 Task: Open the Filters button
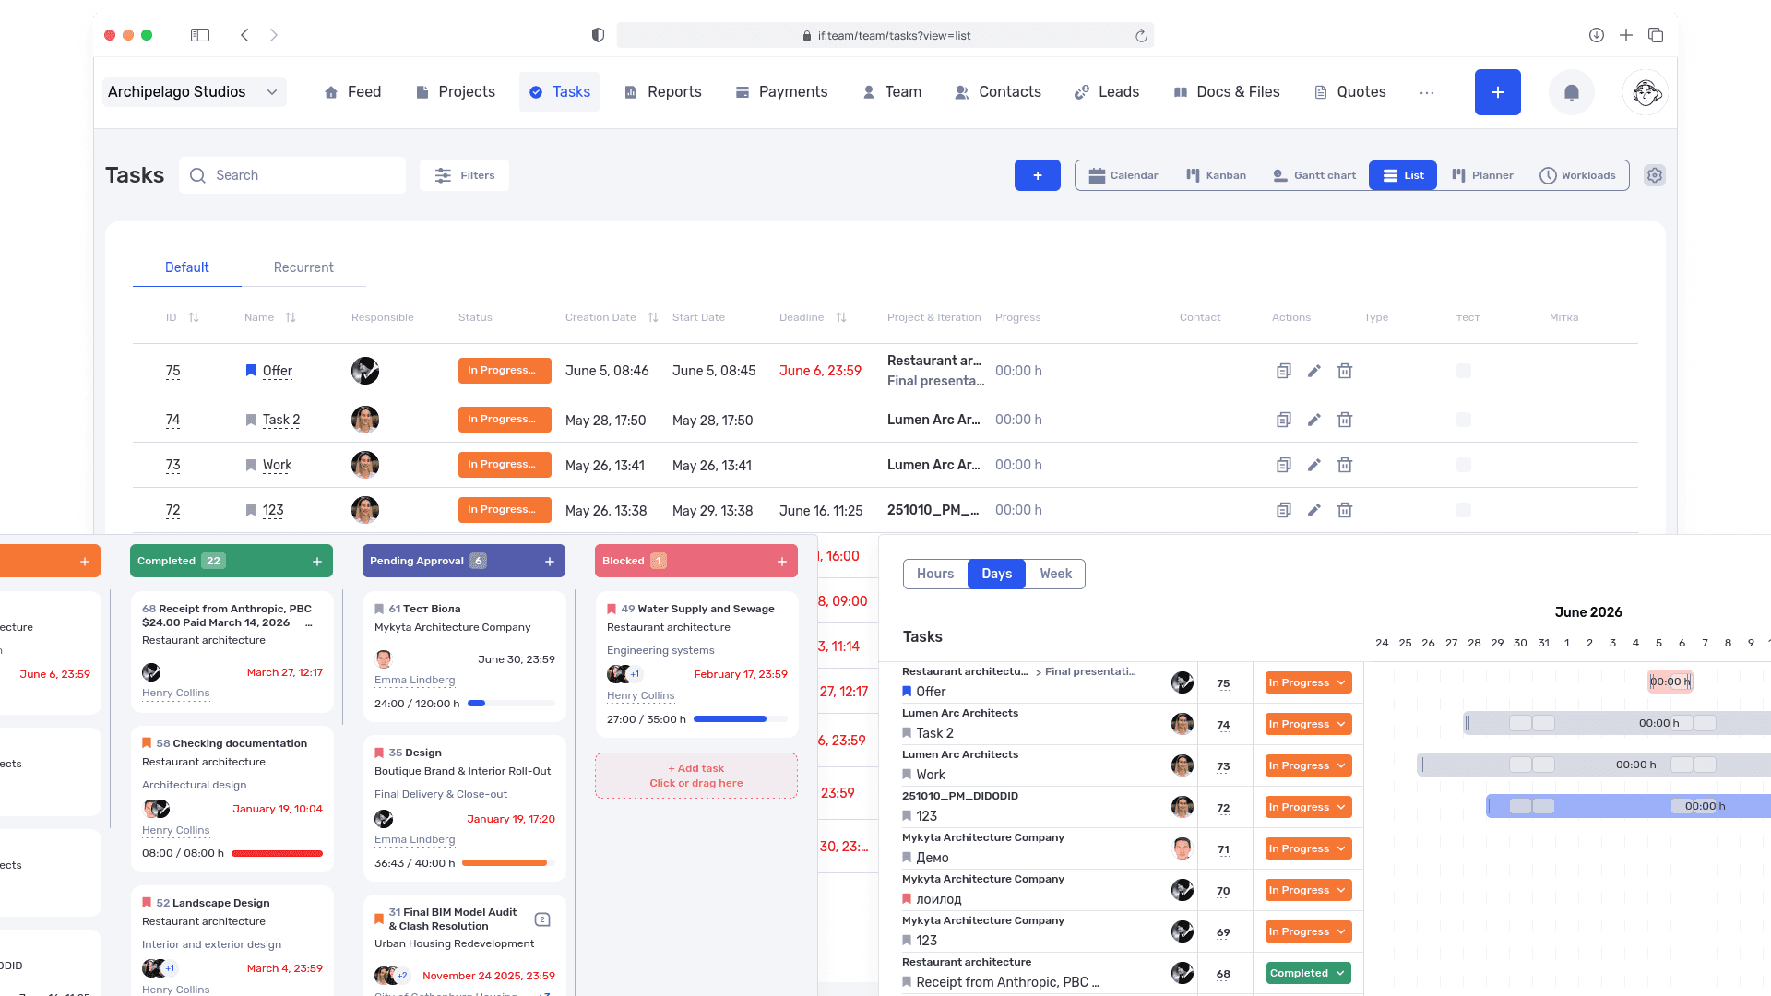click(x=464, y=175)
